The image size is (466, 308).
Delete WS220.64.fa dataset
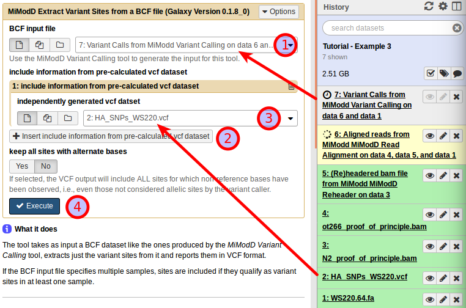click(x=456, y=299)
